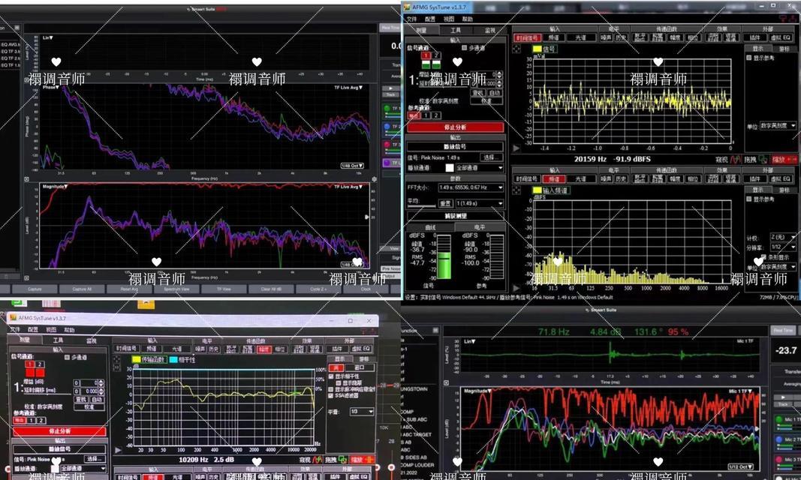Screen dimensions: 801x480
Task: Click 虚拟 EQ in the input-spectrum graph toolbar
Action: pos(781,179)
